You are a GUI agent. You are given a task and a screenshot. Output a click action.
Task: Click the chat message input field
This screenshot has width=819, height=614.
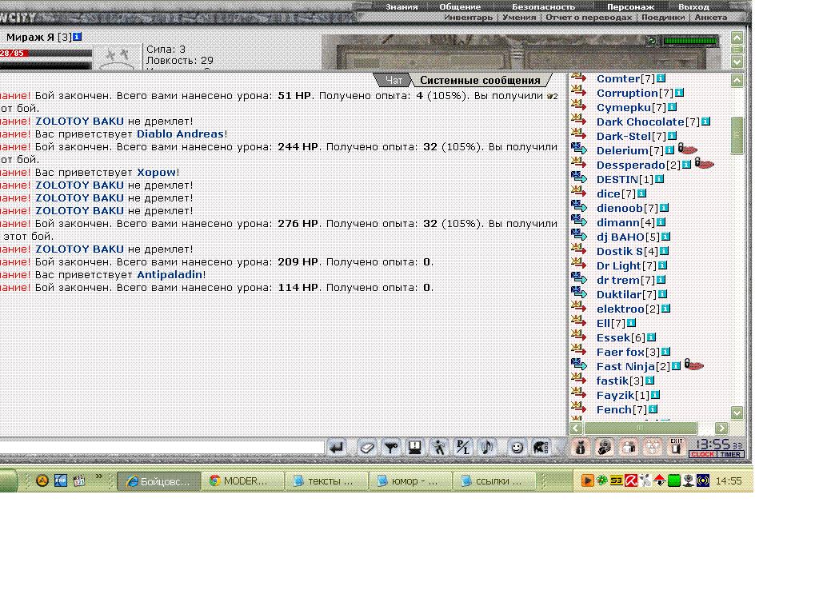(162, 448)
